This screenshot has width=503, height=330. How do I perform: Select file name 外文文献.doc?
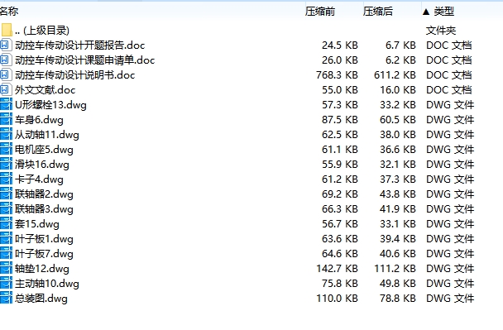click(45, 90)
